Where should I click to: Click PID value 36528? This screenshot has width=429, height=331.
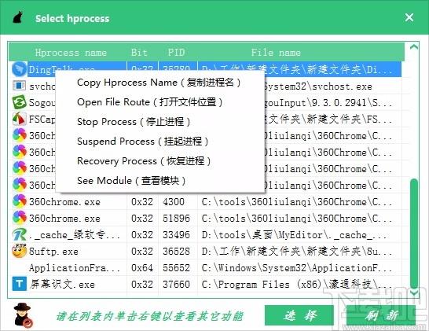coord(176,252)
